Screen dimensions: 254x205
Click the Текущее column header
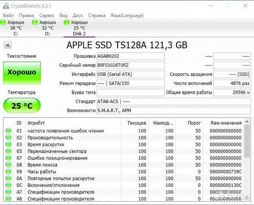[135, 123]
